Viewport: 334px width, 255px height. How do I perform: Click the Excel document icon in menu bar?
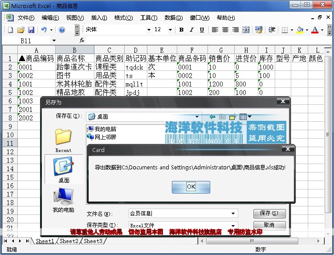point(9,17)
